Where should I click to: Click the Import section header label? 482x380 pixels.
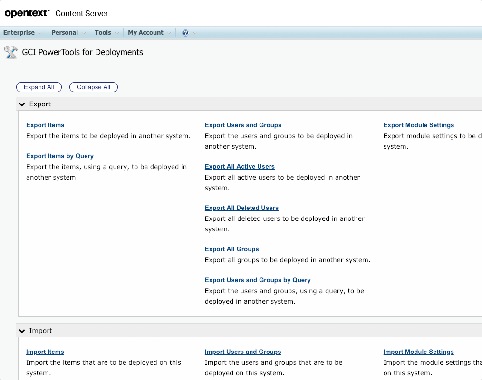(x=40, y=331)
